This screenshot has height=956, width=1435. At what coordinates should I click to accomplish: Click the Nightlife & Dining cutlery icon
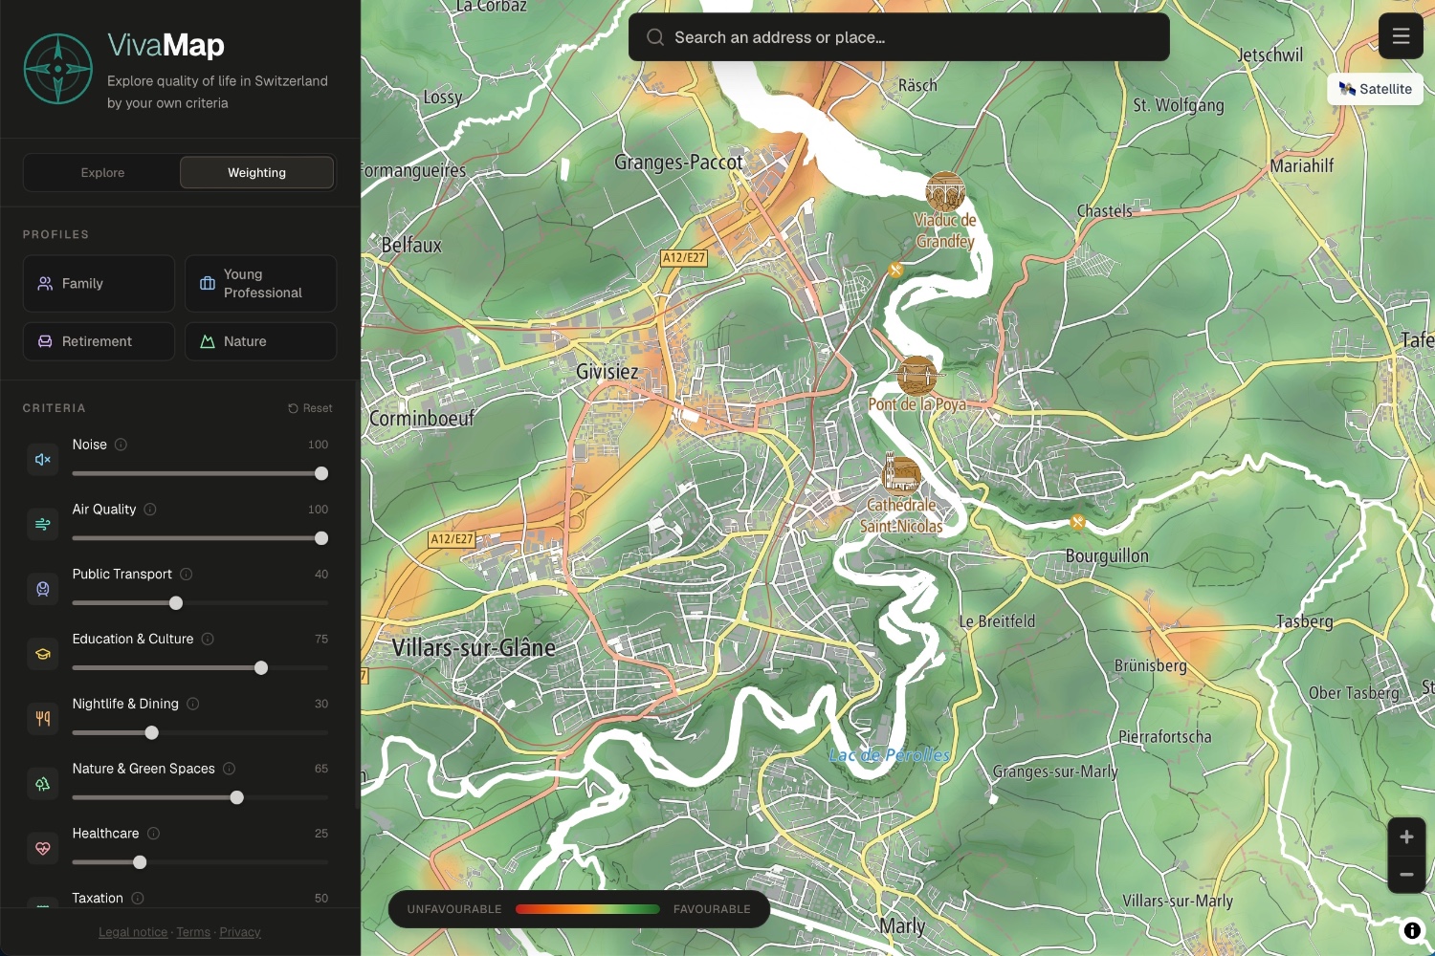pos(43,719)
